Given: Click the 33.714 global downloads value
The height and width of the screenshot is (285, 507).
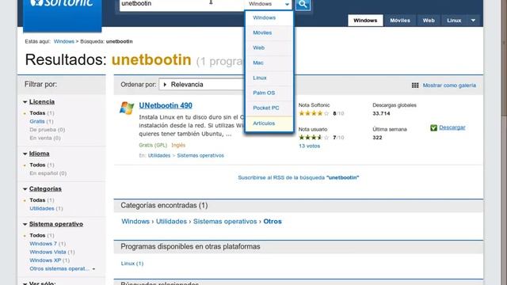Looking at the screenshot, I should pos(381,113).
